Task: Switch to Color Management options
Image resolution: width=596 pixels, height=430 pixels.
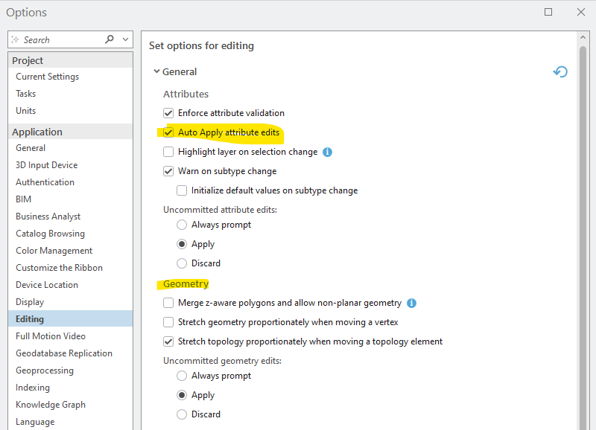Action: 54,251
